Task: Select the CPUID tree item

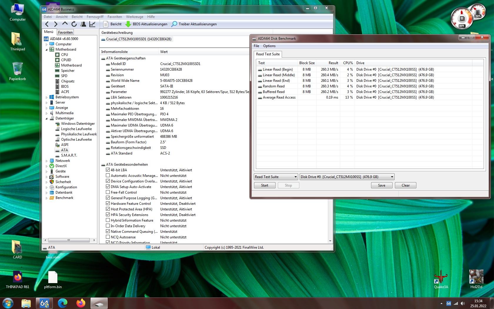Action: [x=63, y=60]
